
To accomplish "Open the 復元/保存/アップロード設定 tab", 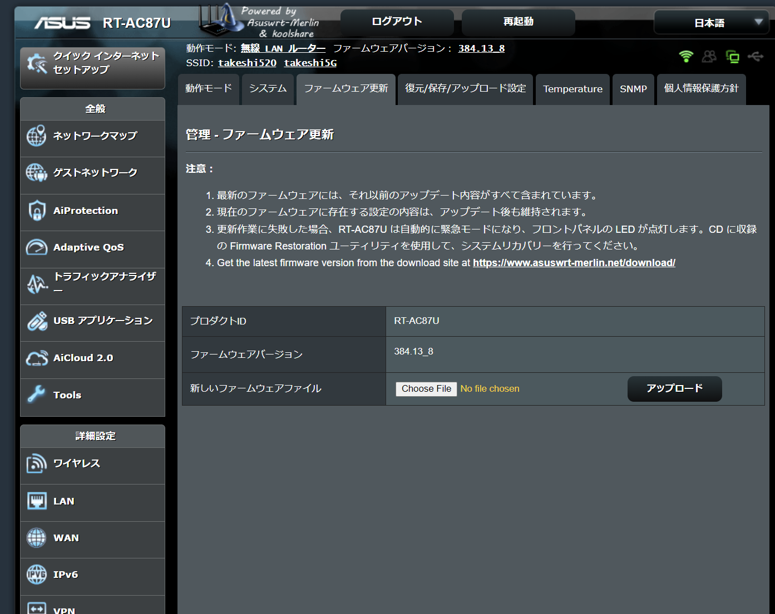I will tap(465, 89).
